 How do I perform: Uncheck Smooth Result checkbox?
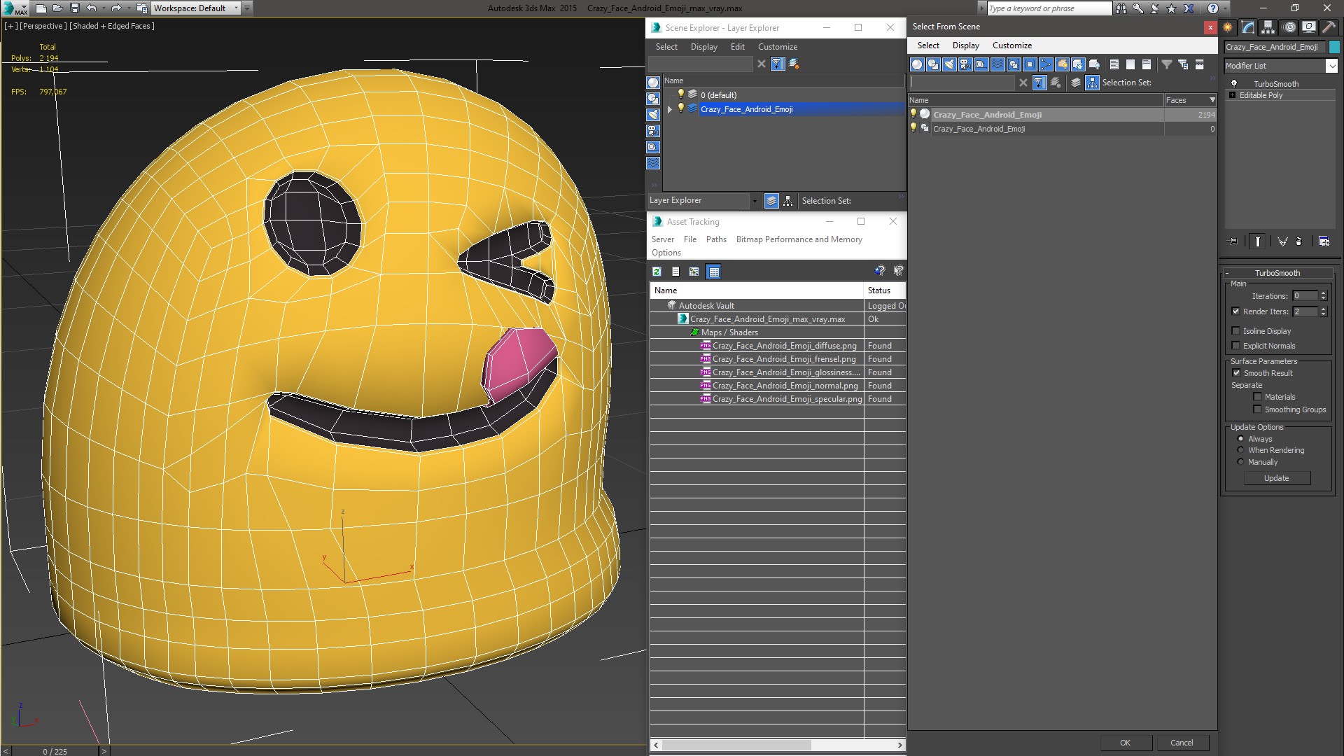[1236, 373]
